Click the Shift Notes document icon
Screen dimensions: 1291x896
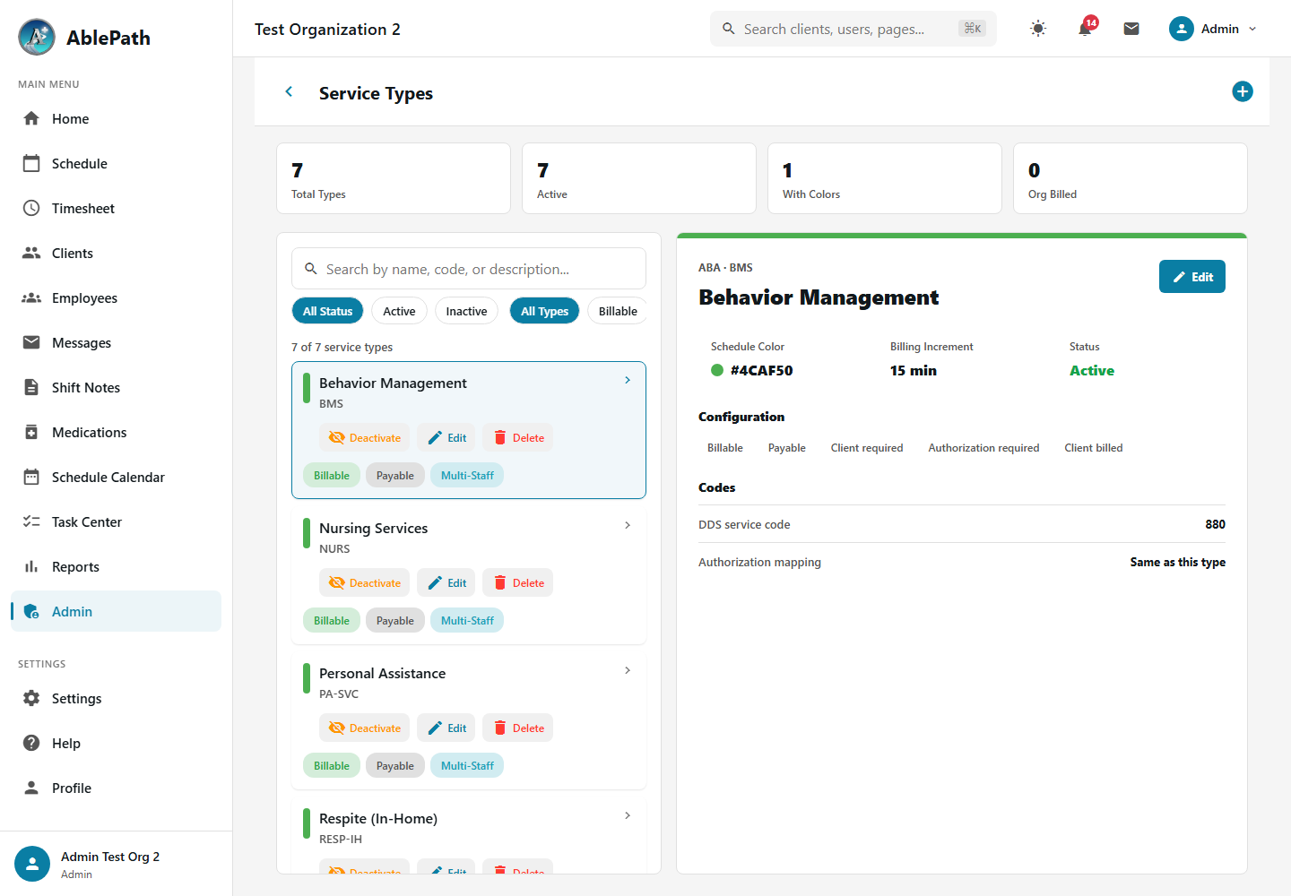click(x=31, y=387)
